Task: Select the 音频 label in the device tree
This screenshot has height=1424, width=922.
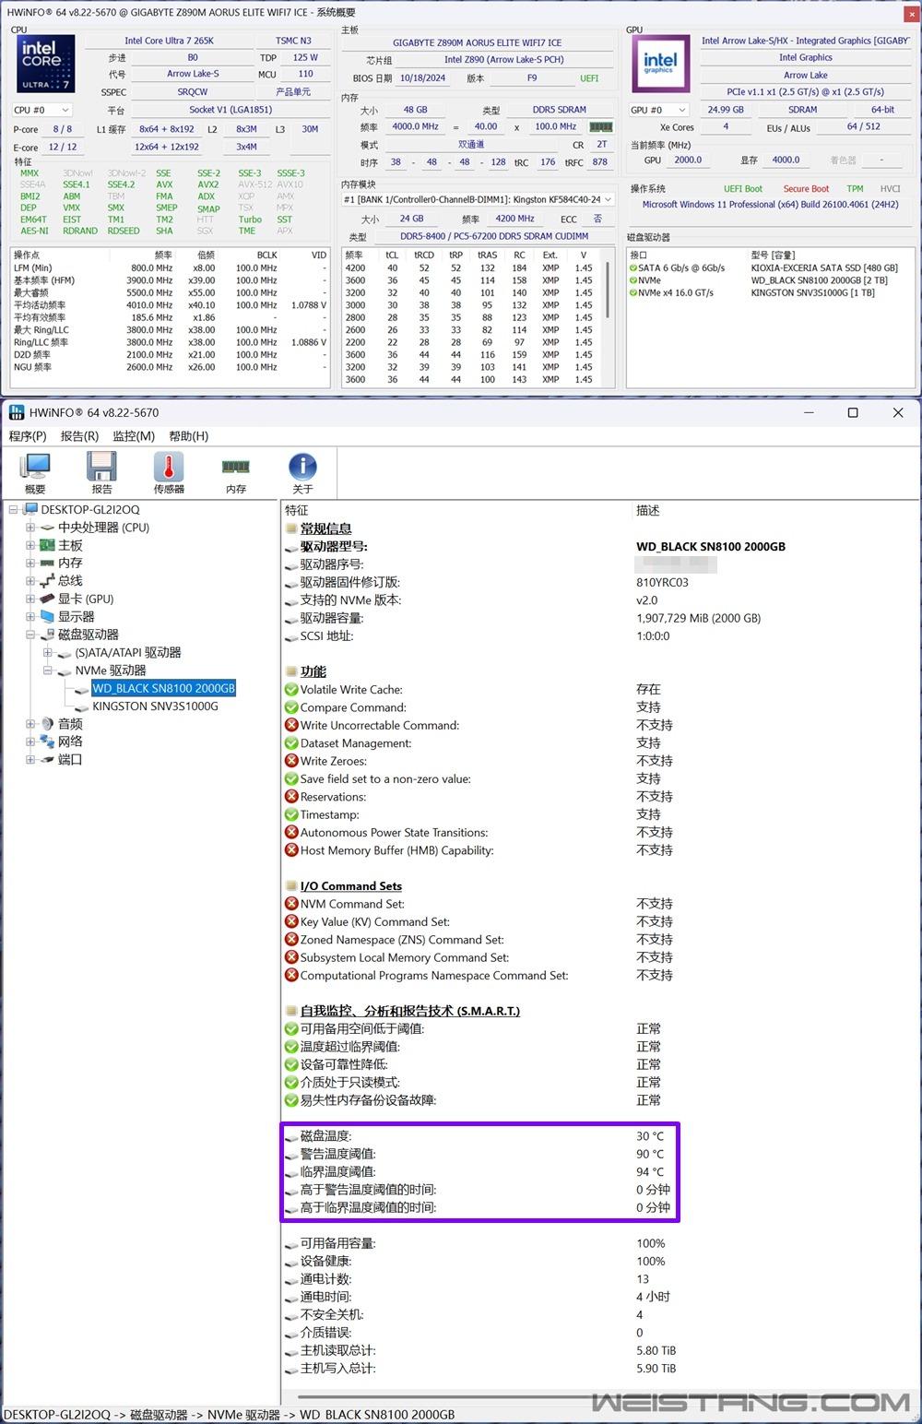Action: (x=70, y=724)
